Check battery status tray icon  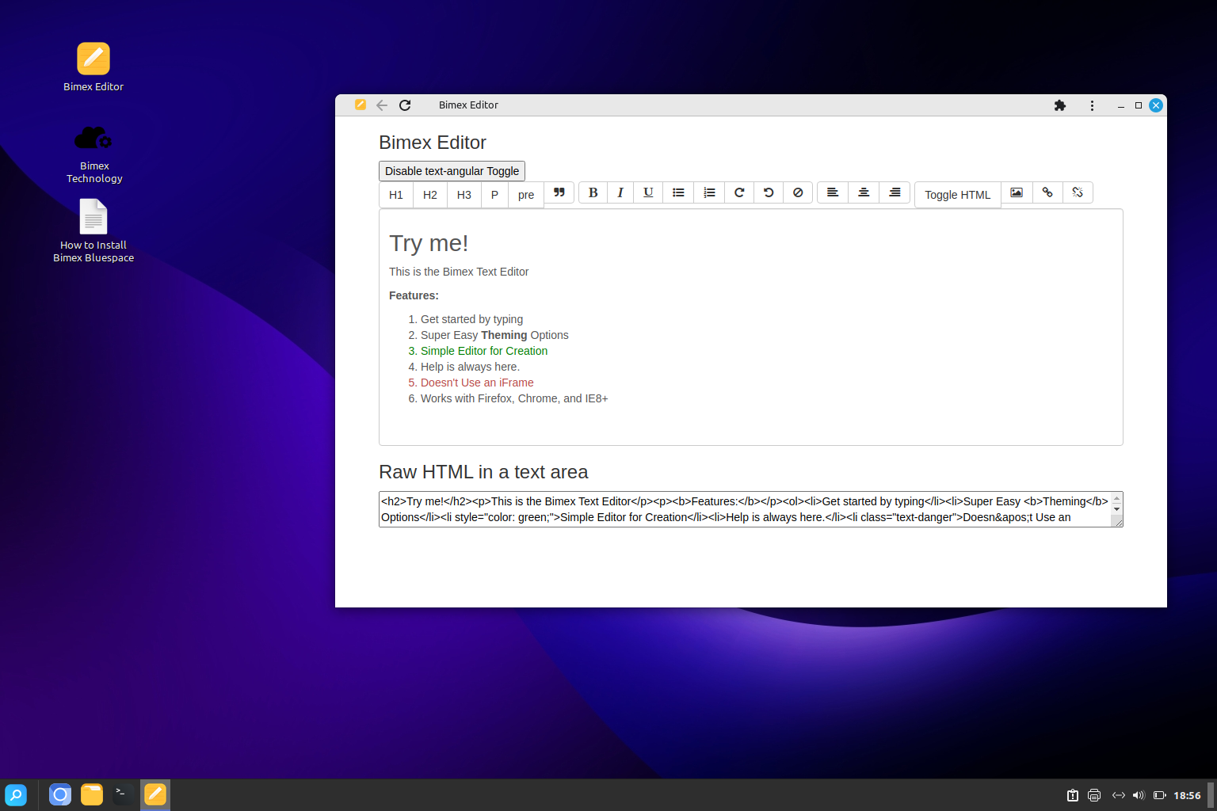(1160, 795)
